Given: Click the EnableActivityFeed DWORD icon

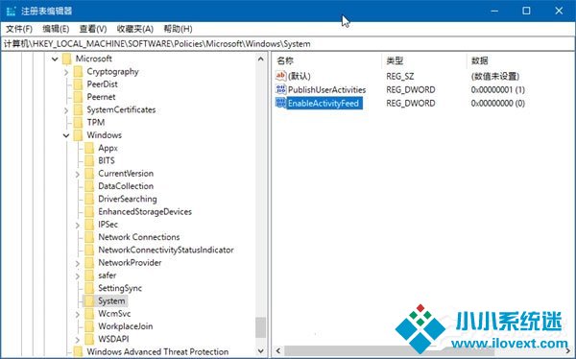Looking at the screenshot, I should pyautogui.click(x=280, y=103).
